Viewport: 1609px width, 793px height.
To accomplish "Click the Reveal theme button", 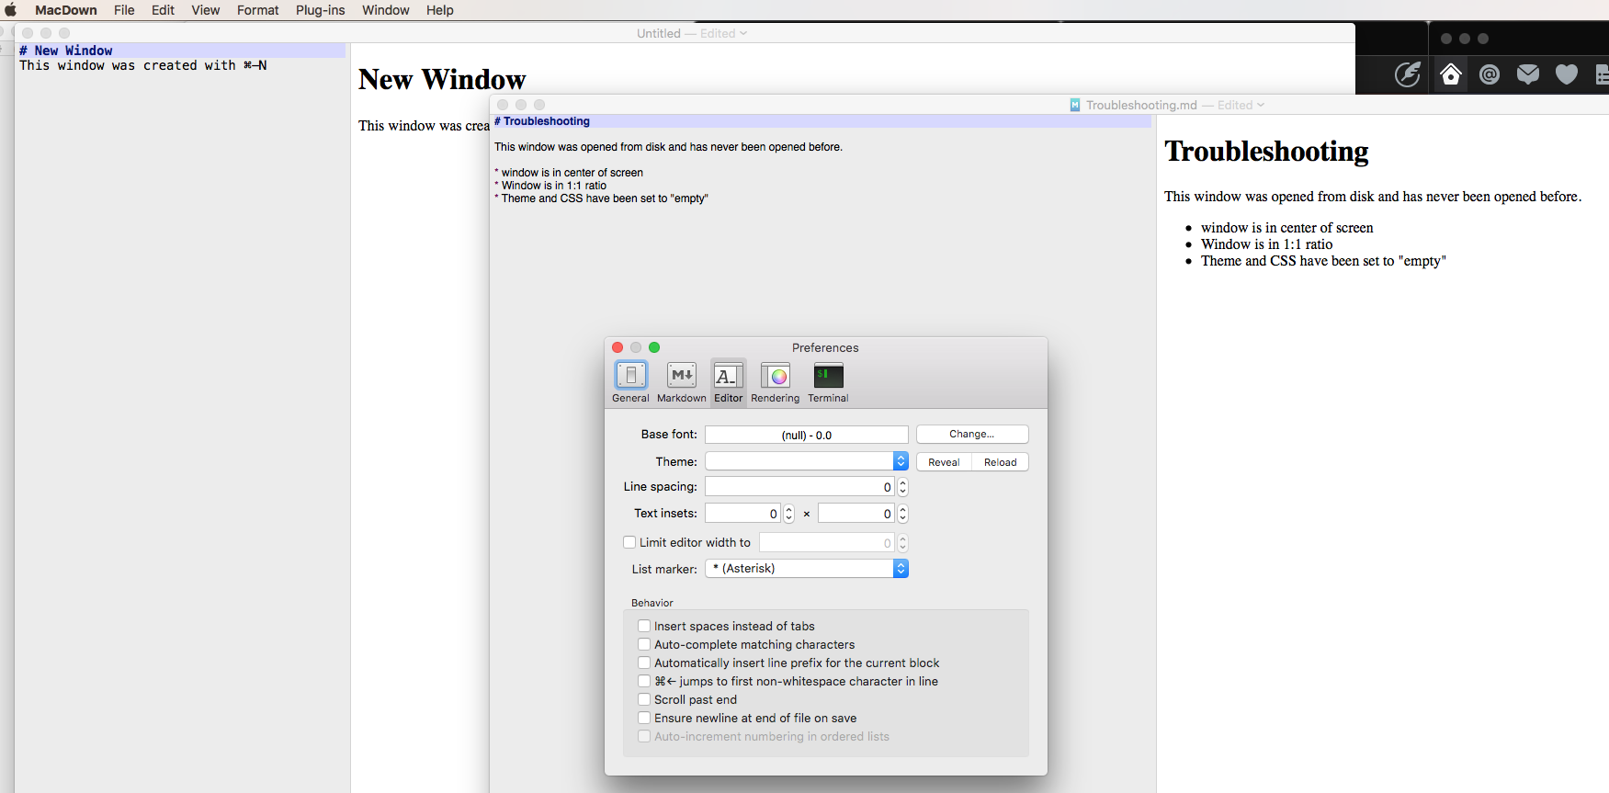I will (x=944, y=462).
